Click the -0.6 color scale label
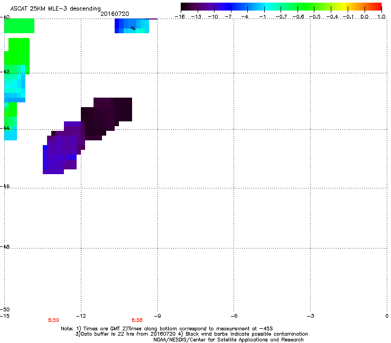 click(x=298, y=17)
